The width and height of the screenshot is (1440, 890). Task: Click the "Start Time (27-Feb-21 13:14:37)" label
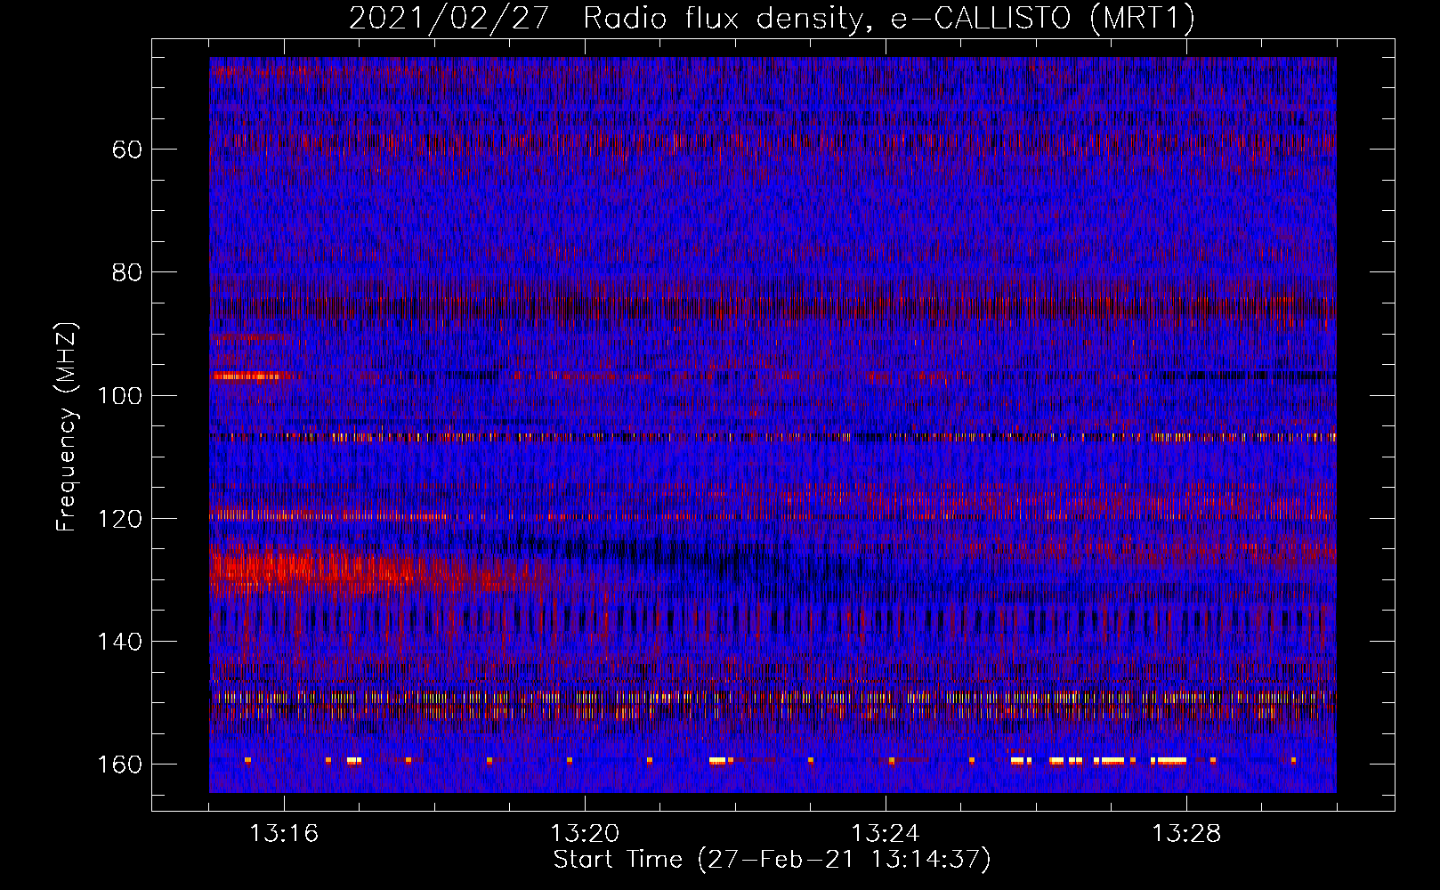point(772,860)
